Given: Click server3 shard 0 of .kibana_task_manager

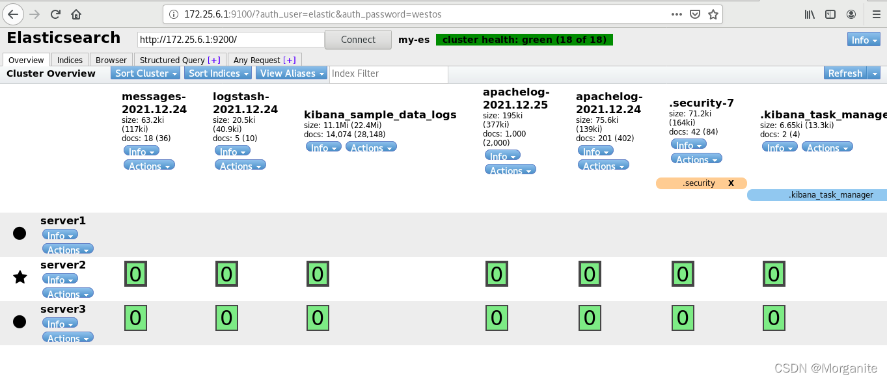Looking at the screenshot, I should [774, 319].
